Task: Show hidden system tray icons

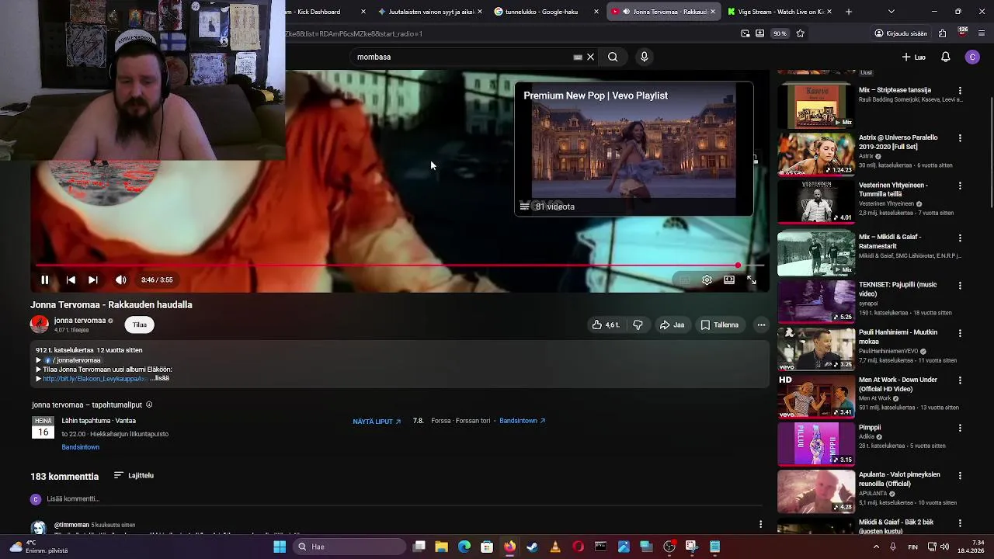Action: (x=877, y=547)
